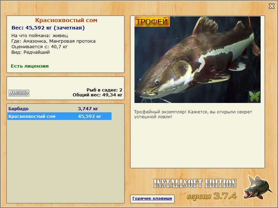Click the ТРОФЕЙ badge on the photo

pos(152,21)
